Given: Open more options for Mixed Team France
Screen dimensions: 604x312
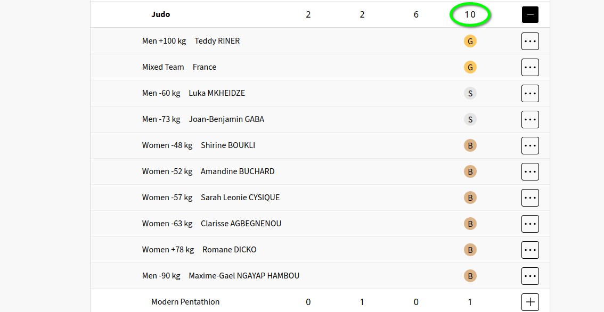Looking at the screenshot, I should [530, 67].
